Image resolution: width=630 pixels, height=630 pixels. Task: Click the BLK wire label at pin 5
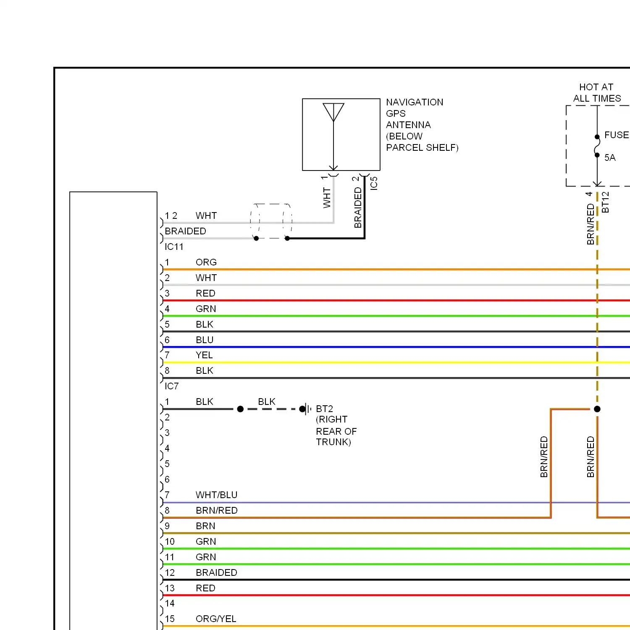205,324
